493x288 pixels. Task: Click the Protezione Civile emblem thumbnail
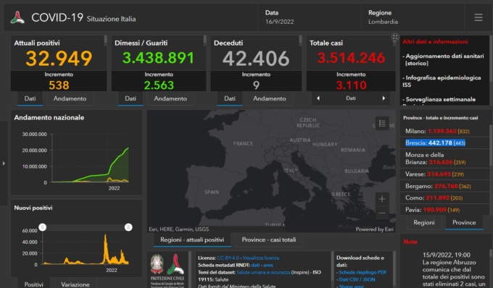click(x=167, y=270)
